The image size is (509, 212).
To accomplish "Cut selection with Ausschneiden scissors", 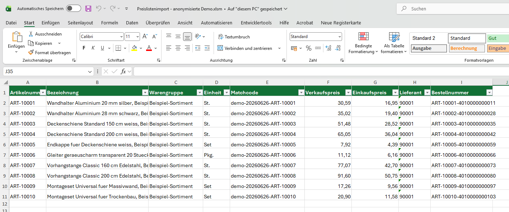I will click(31, 34).
